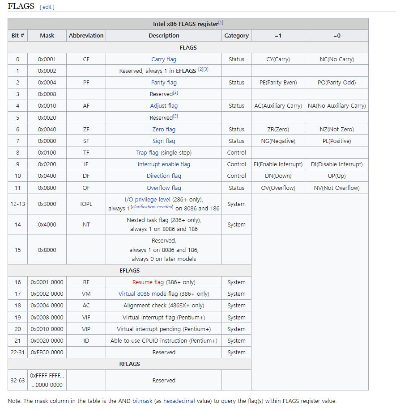
Task: Click the NC(No Carry) cell
Action: pos(336,59)
